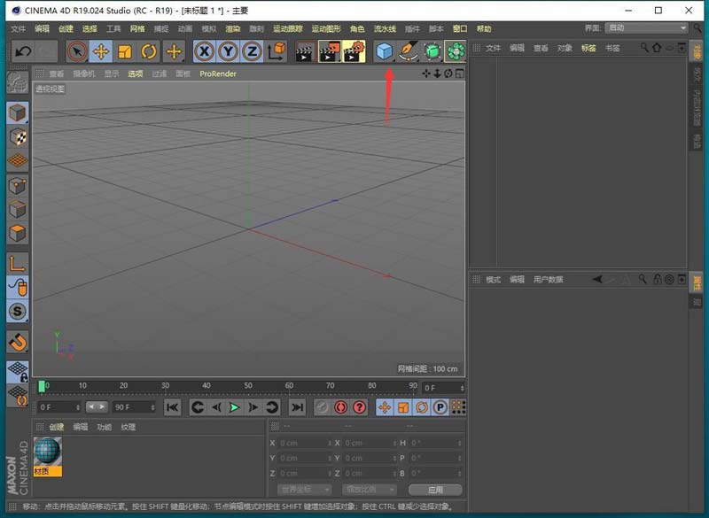Open viewport 显示 menu
Screen dimensions: 709x518
pos(112,73)
